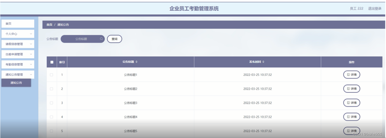
Task: Toggle the select-all checkbox in table header
Action: pyautogui.click(x=52, y=62)
